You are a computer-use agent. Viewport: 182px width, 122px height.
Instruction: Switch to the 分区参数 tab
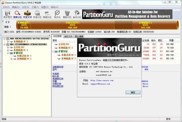pyautogui.click(x=57, y=36)
